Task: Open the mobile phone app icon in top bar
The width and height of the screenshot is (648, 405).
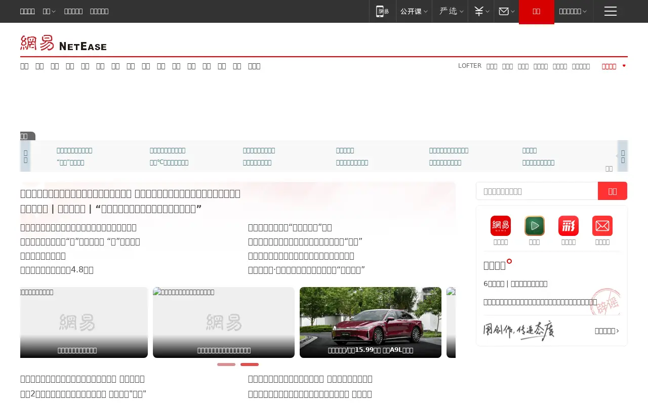Action: [382, 11]
